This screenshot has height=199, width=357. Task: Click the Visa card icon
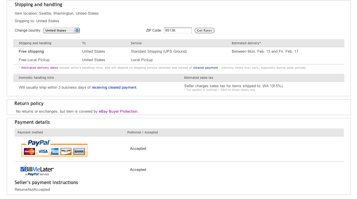pos(43,151)
